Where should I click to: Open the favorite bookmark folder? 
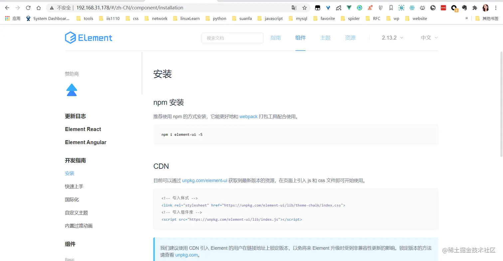[x=324, y=18]
